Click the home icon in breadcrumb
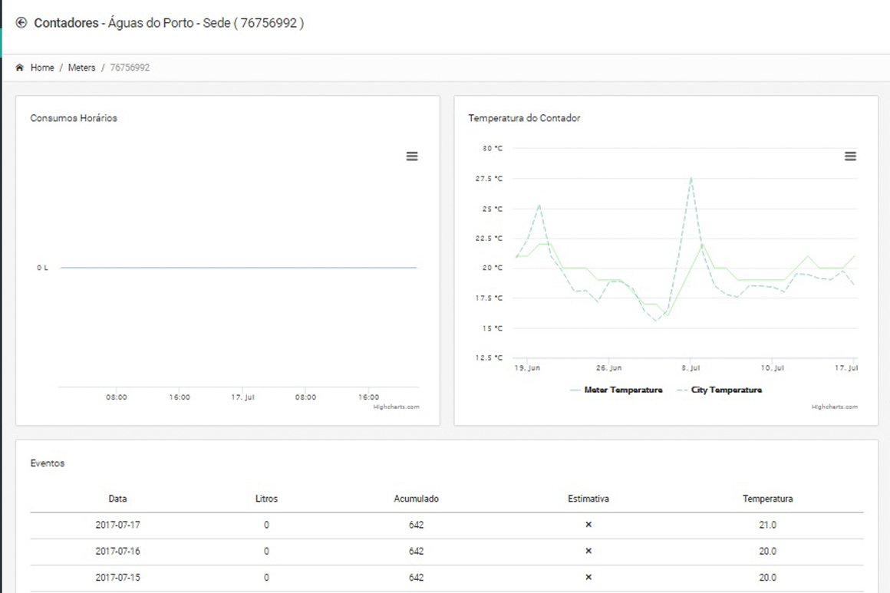 coord(20,68)
